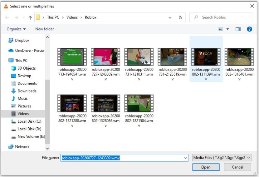Click the Search Roblox field
Viewport: 259px width, 177px height.
point(221,17)
